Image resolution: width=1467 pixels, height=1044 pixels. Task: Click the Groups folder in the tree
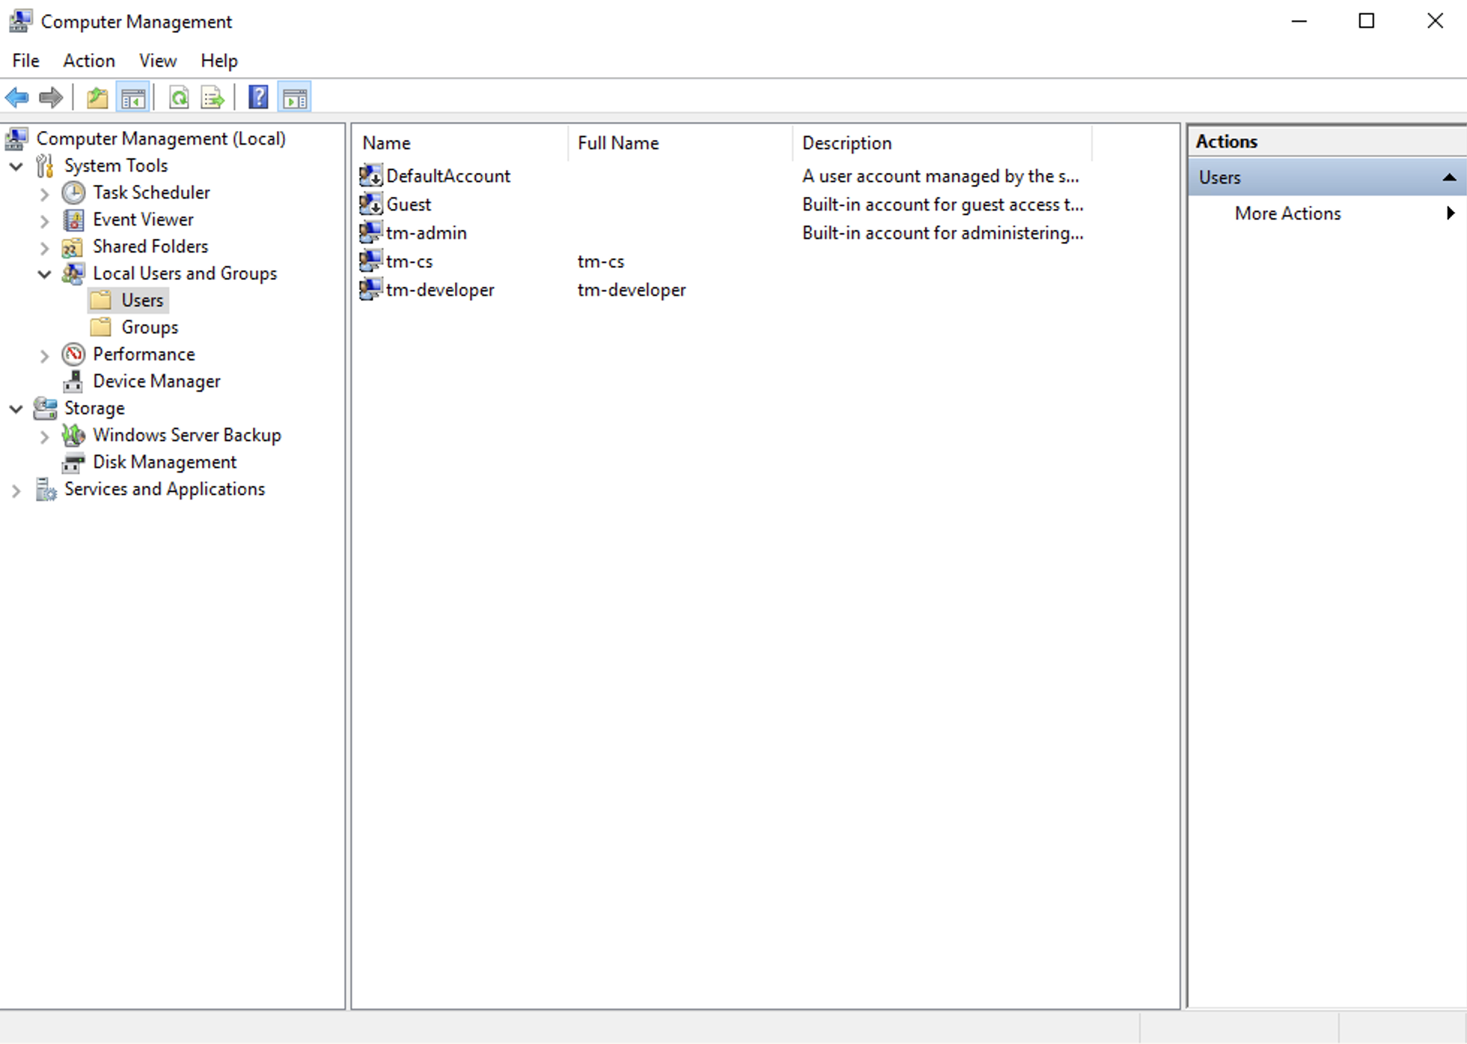point(150,327)
